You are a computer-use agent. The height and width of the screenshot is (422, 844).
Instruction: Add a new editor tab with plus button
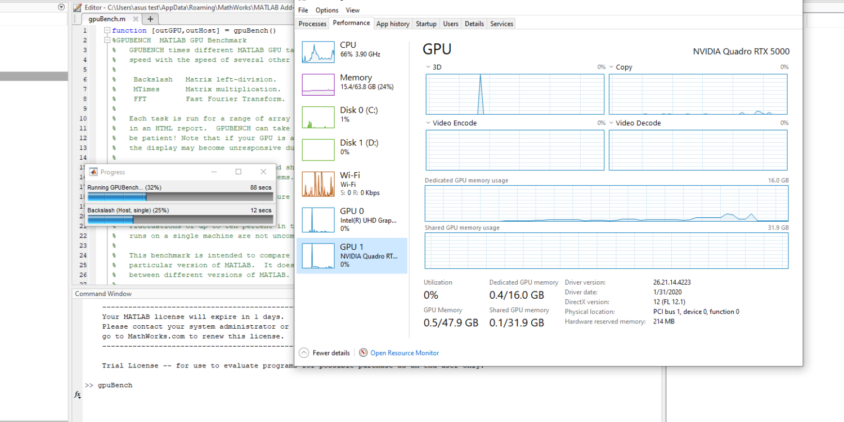click(x=150, y=19)
